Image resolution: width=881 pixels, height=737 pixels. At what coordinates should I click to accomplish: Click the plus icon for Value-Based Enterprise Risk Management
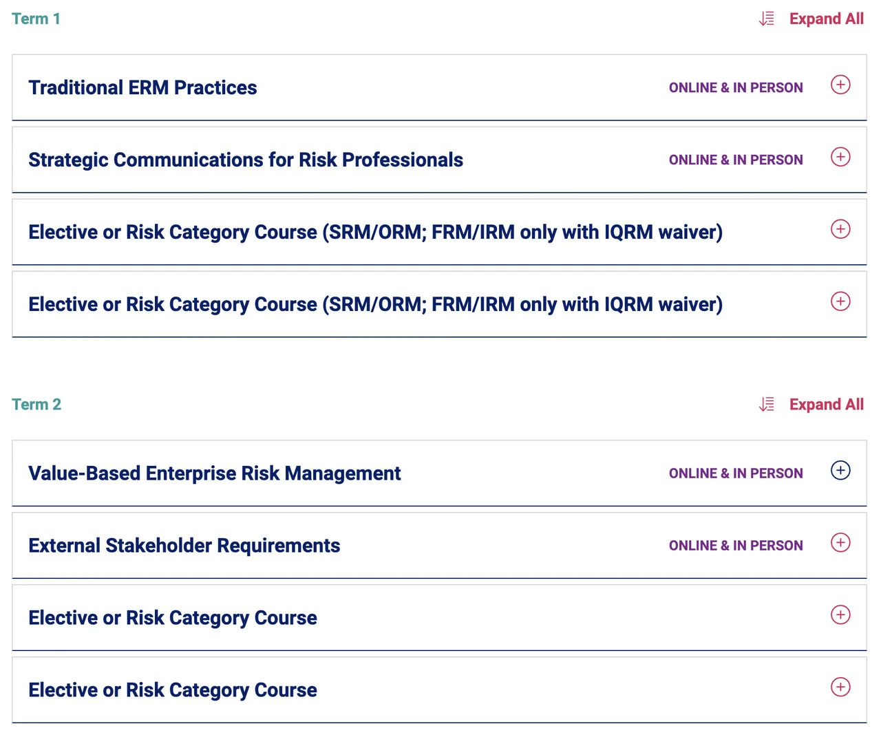840,470
